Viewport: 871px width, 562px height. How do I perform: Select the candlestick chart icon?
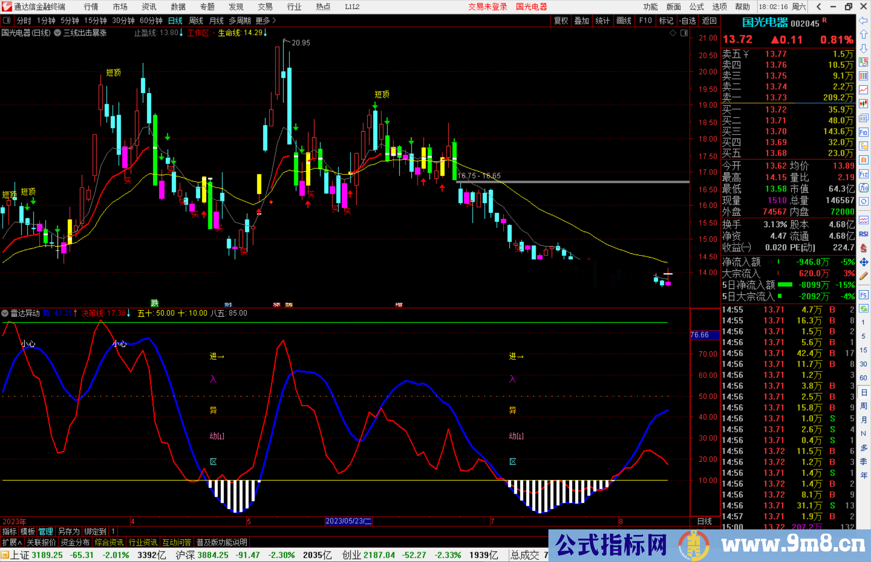tap(863, 104)
